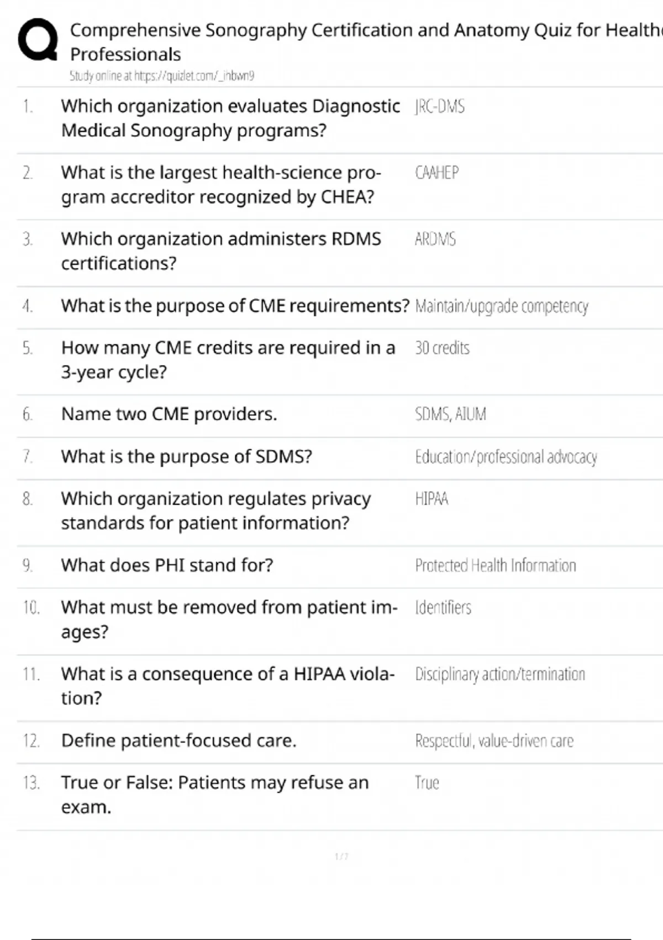Image resolution: width=663 pixels, height=940 pixels.
Task: Select the True answer for question 13
Action: [427, 783]
